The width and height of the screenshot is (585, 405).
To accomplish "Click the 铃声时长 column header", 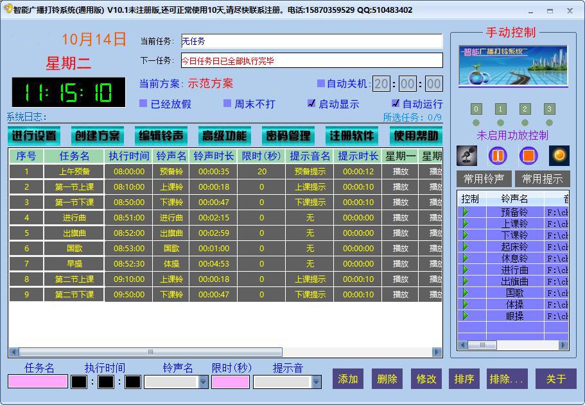I will pos(213,156).
